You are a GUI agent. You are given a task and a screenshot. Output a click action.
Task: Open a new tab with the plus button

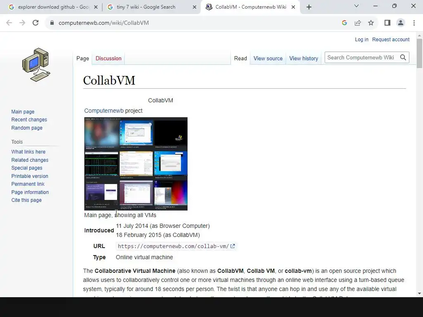[x=309, y=7]
